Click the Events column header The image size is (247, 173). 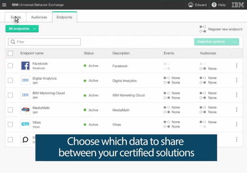pos(169,53)
